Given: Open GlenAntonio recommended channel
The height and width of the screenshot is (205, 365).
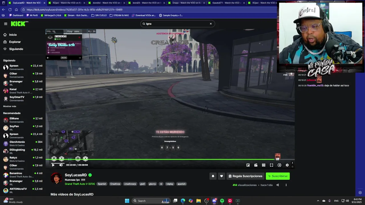Looking at the screenshot, I should pos(23,143).
